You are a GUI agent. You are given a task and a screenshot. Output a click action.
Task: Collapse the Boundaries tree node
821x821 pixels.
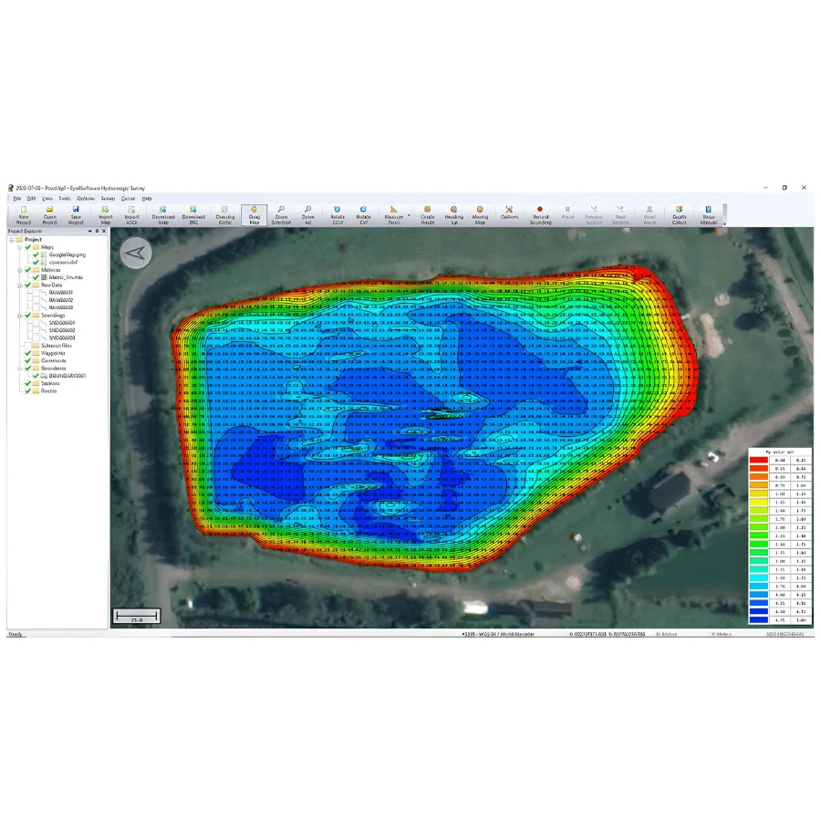[x=20, y=369]
